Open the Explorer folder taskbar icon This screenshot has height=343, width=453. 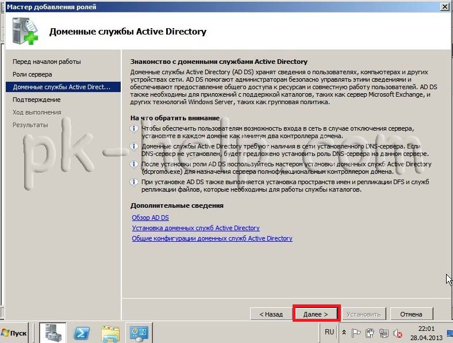110,333
